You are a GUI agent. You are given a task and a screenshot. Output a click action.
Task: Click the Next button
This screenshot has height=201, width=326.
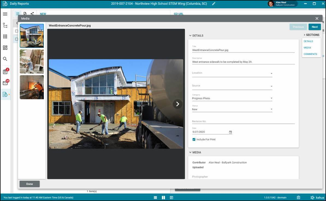coord(315,27)
